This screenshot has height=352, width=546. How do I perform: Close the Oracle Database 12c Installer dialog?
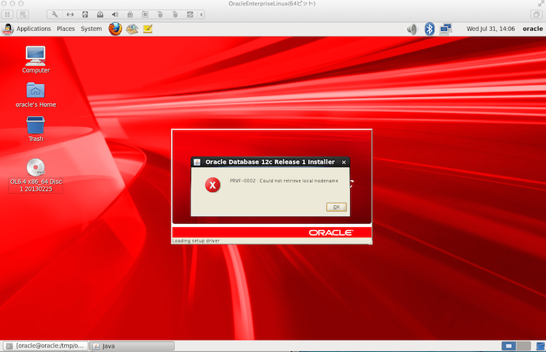coord(344,162)
